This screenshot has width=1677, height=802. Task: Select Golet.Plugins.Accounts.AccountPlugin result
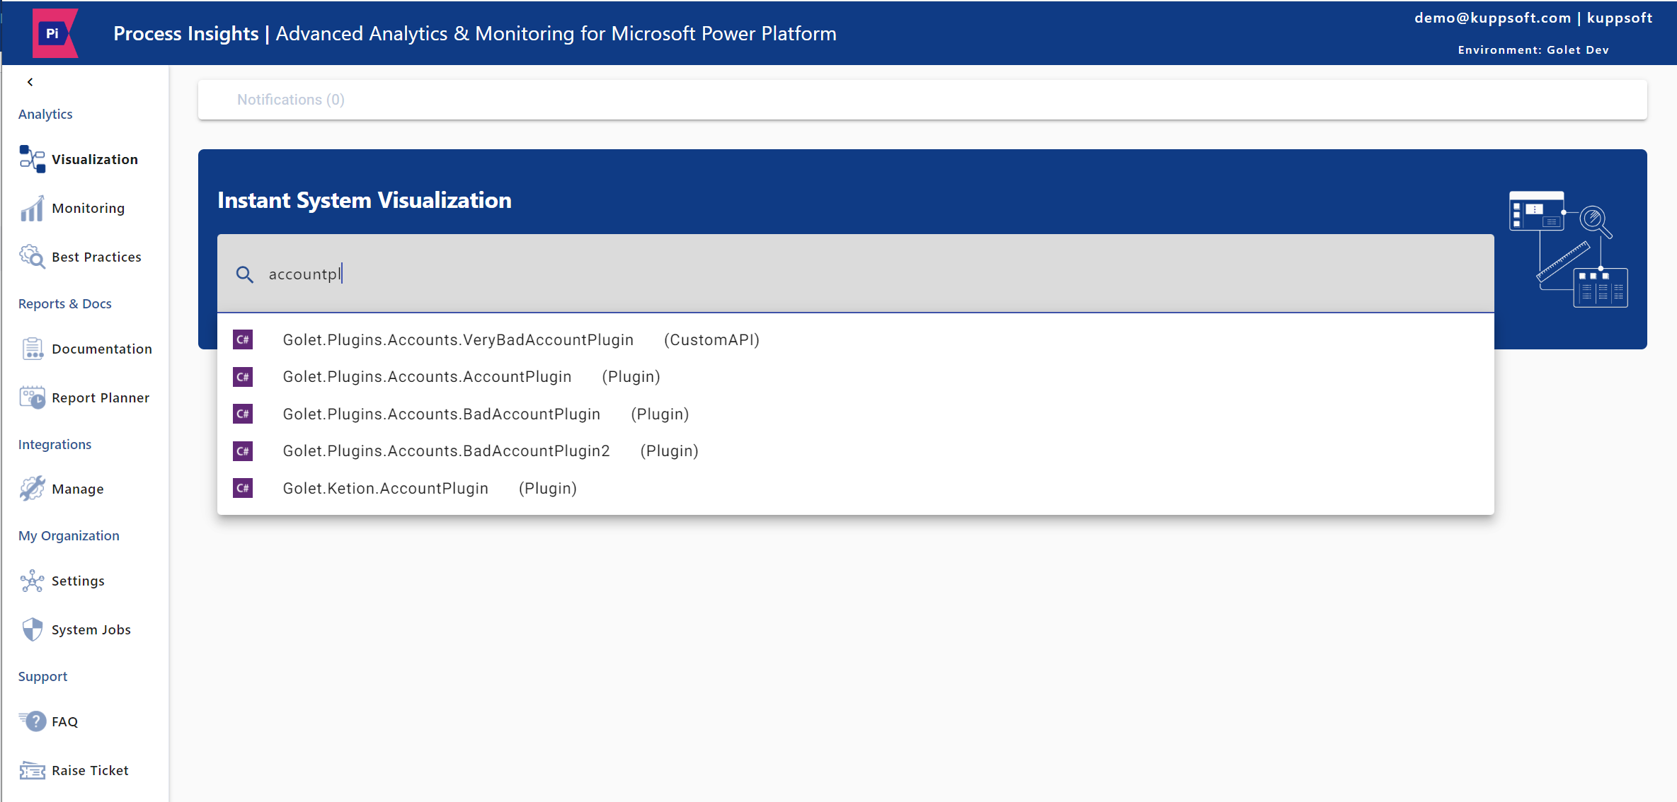click(x=855, y=377)
